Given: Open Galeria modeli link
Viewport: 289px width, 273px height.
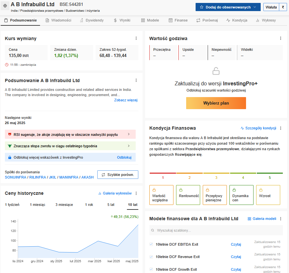Looking at the screenshot, I should (262, 219).
